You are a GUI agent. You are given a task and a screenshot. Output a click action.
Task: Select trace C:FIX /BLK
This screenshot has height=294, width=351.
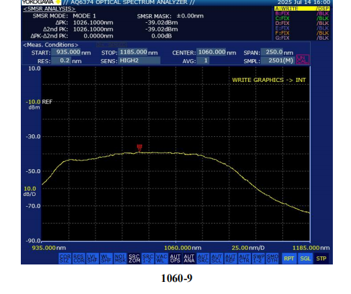[x=302, y=18]
